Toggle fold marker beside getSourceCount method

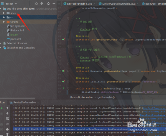pos(68,40)
